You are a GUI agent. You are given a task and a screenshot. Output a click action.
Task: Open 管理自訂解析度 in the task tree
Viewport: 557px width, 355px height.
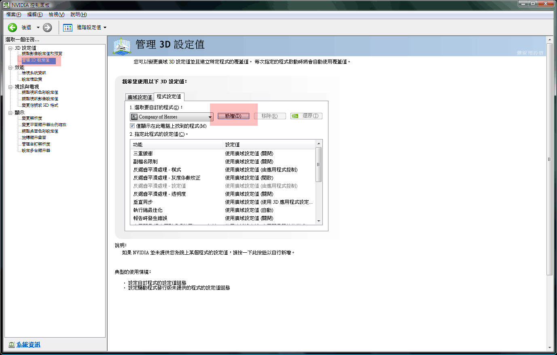click(36, 144)
